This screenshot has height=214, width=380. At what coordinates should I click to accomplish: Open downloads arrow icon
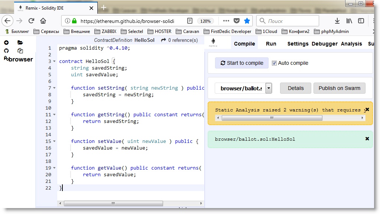pyautogui.click(x=337, y=21)
